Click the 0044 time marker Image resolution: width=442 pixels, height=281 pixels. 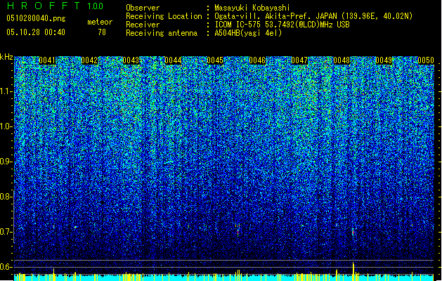[x=173, y=60]
